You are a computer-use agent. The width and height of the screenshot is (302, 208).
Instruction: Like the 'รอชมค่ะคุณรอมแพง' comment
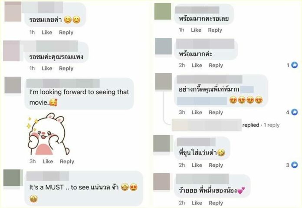tap(47, 69)
